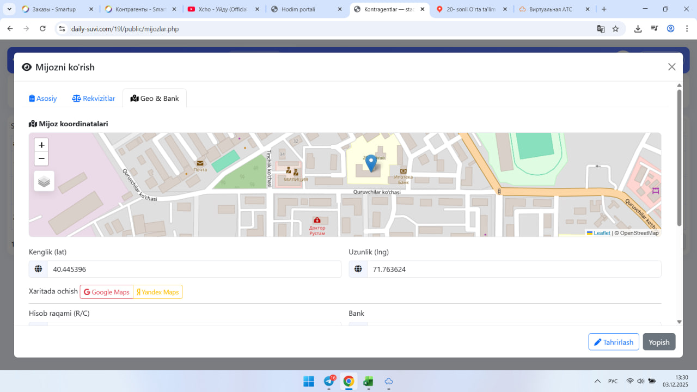Viewport: 697px width, 392px height.
Task: Bookmark this page with the star icon
Action: [x=615, y=29]
